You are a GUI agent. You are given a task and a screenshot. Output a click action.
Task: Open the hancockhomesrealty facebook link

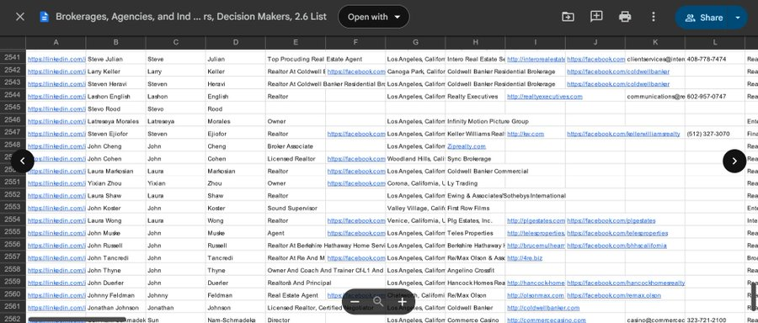coord(626,283)
